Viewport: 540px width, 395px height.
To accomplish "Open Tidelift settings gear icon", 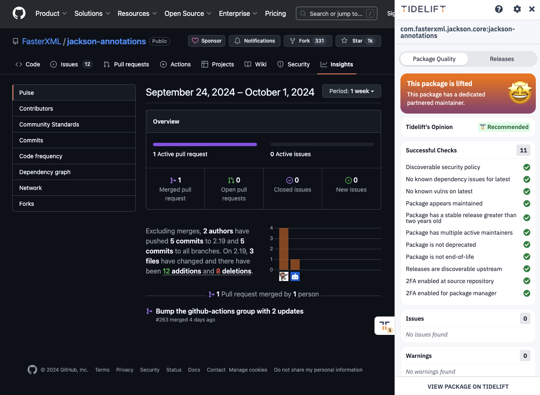I will [x=517, y=9].
